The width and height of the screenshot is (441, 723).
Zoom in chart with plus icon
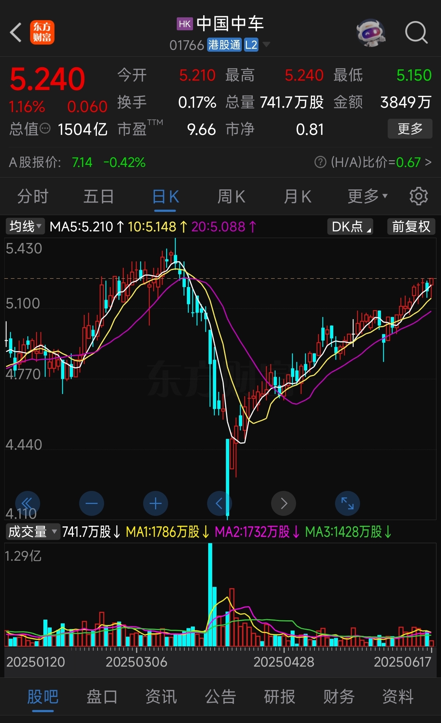click(155, 503)
